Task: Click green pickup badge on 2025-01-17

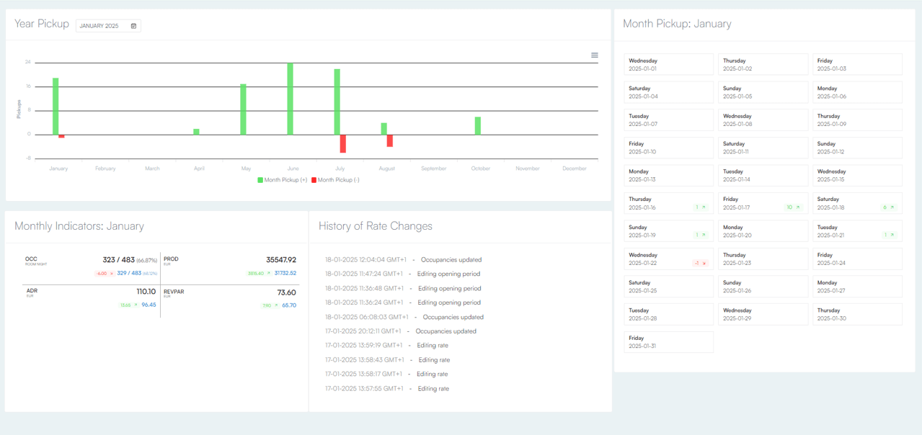Action: 794,207
